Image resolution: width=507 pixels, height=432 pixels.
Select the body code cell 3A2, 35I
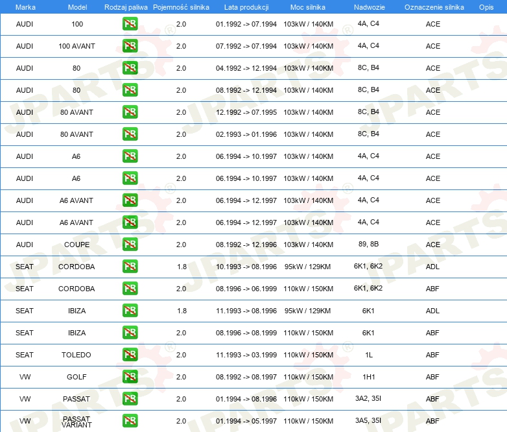tap(368, 398)
